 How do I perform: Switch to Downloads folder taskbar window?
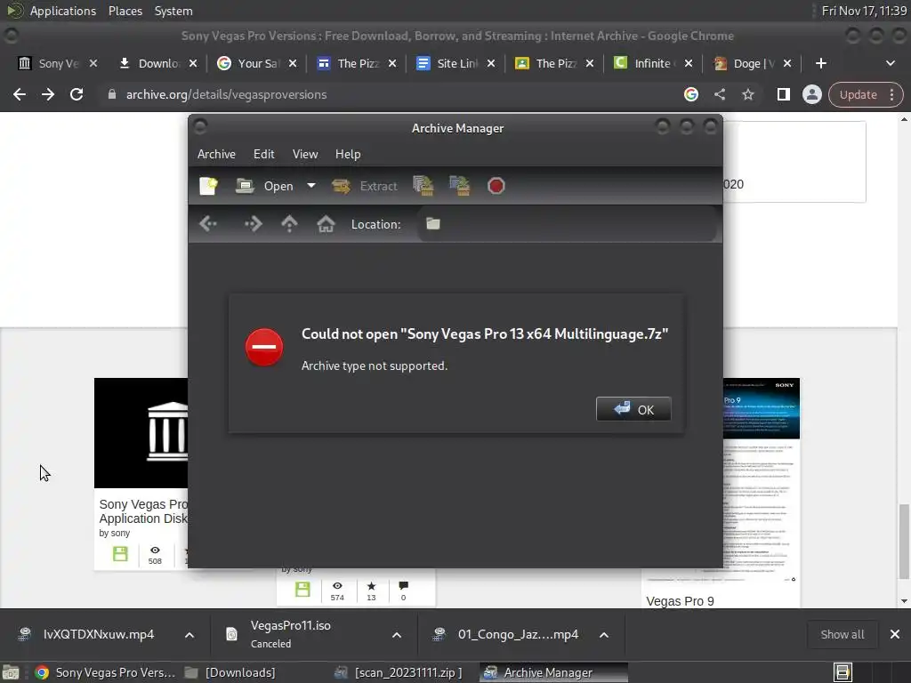(x=230, y=672)
